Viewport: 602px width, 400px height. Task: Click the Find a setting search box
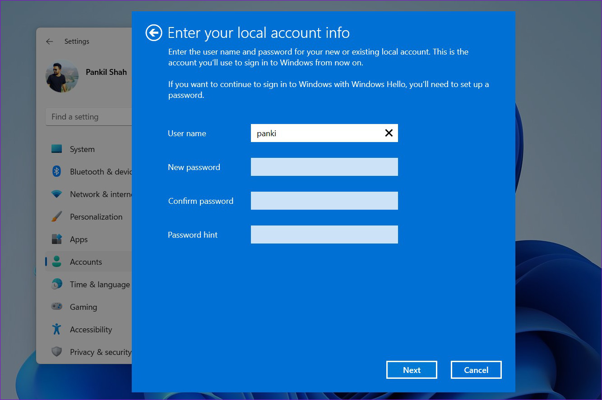click(88, 117)
